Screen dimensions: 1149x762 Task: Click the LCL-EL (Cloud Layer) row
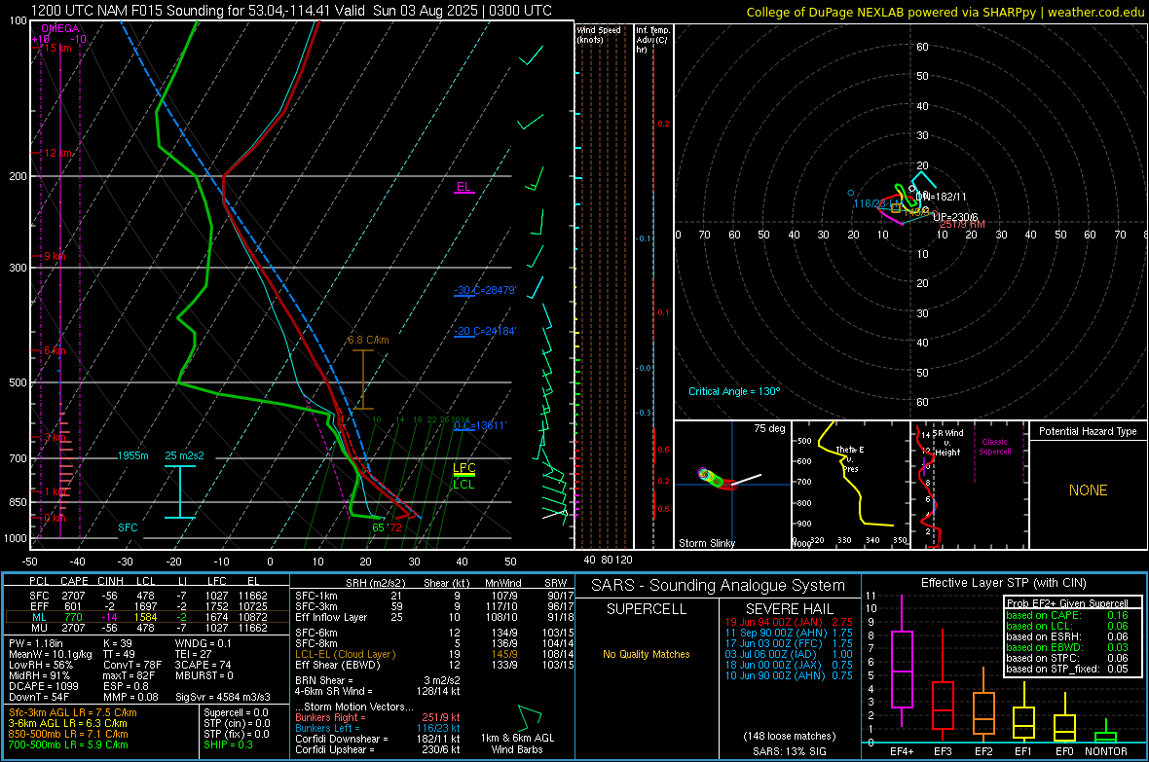click(434, 654)
